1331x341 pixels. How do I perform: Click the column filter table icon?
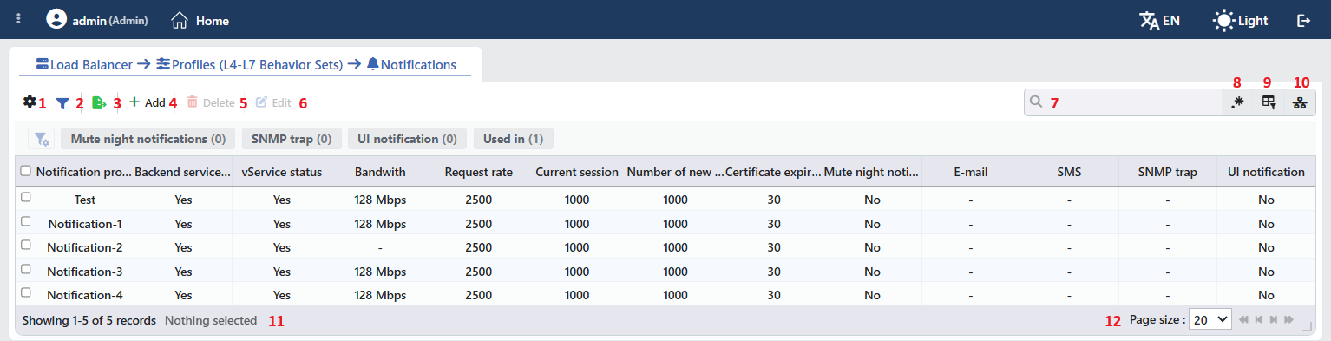(1269, 102)
